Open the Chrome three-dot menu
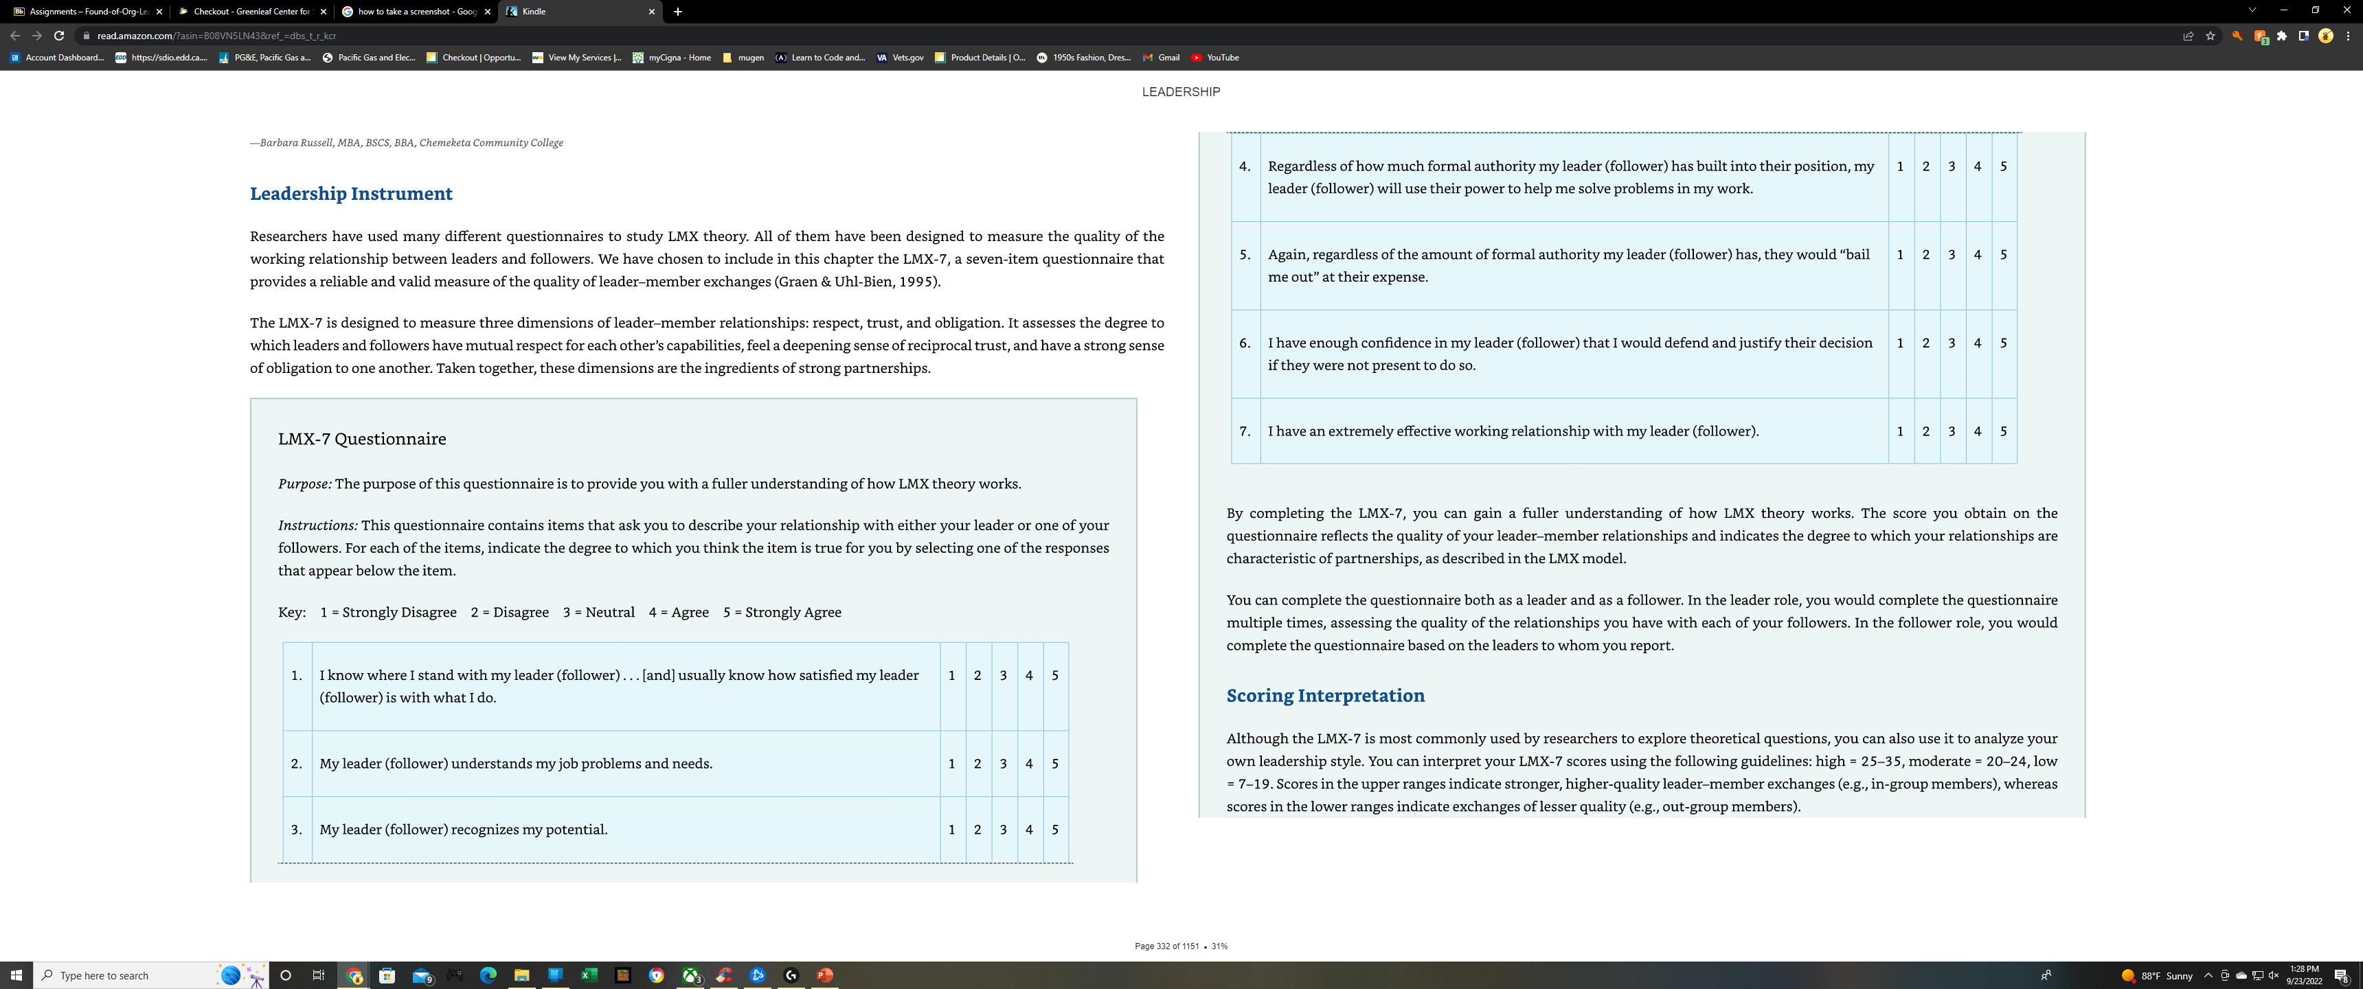The width and height of the screenshot is (2363, 989). pos(2347,36)
